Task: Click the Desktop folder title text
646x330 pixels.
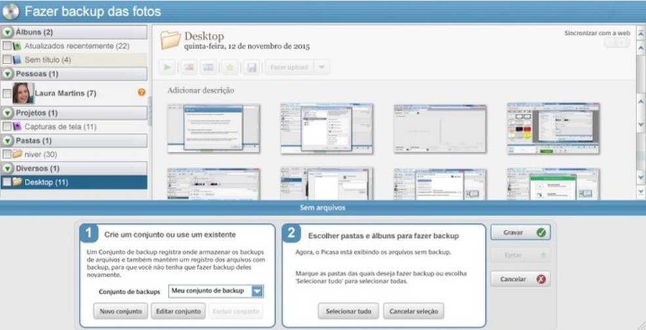Action: tap(204, 36)
